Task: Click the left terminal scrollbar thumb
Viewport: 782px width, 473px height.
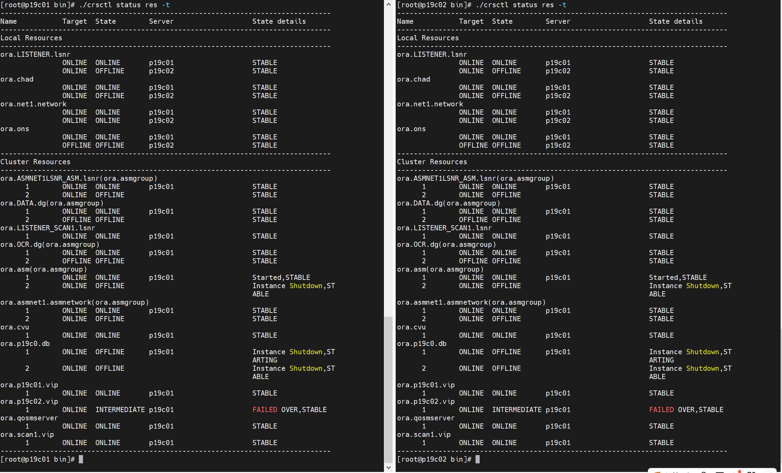Action: pos(388,389)
